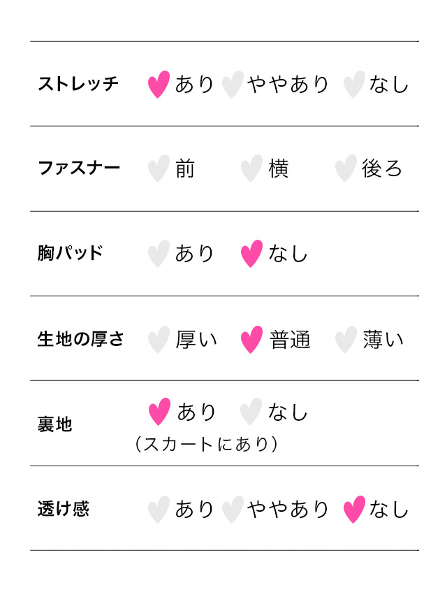Click the （スカートにあり） note text

207,444
